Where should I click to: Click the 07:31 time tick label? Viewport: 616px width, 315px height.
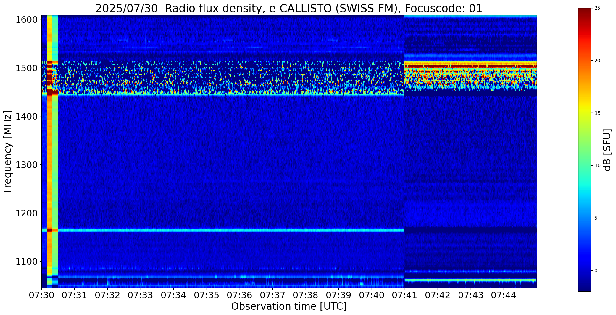[x=75, y=295]
